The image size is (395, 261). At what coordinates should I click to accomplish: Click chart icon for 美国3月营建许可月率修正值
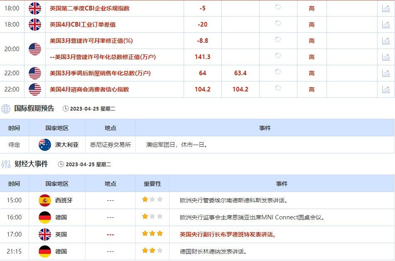[386, 41]
